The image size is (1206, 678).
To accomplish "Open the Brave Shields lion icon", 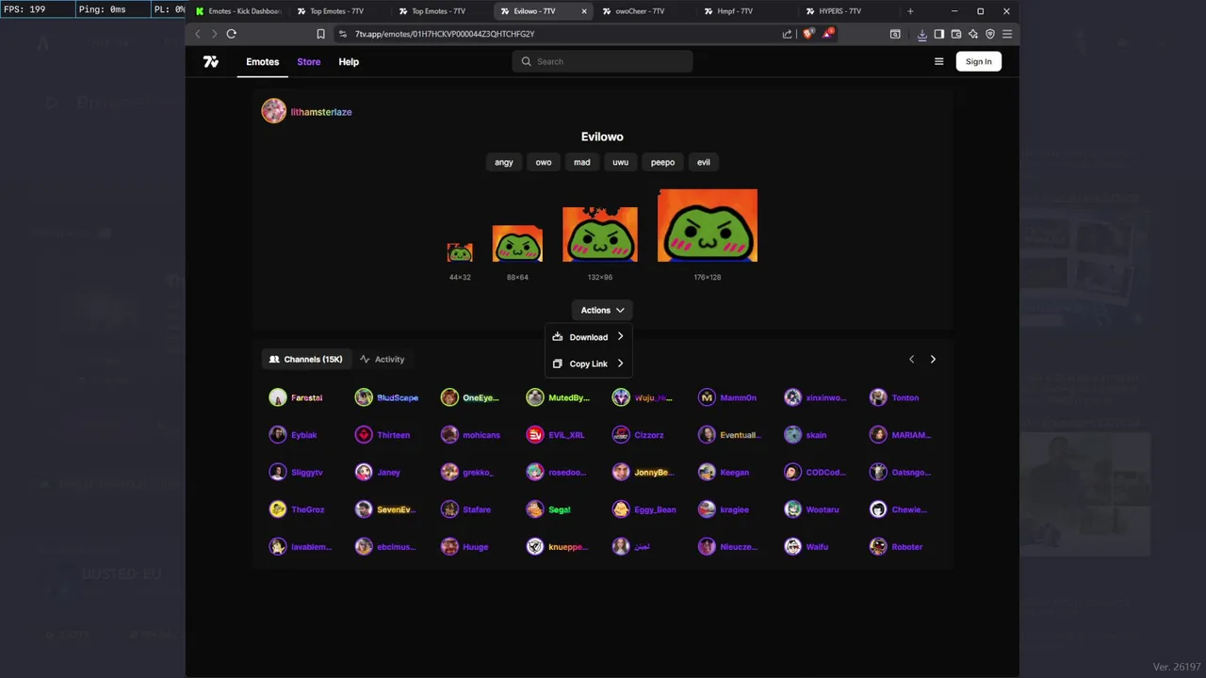I will (807, 34).
